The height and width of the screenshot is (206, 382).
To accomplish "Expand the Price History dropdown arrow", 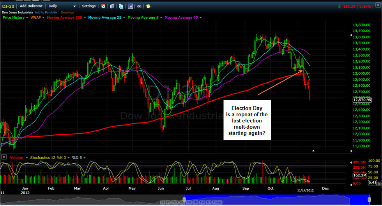I will tap(27, 17).
